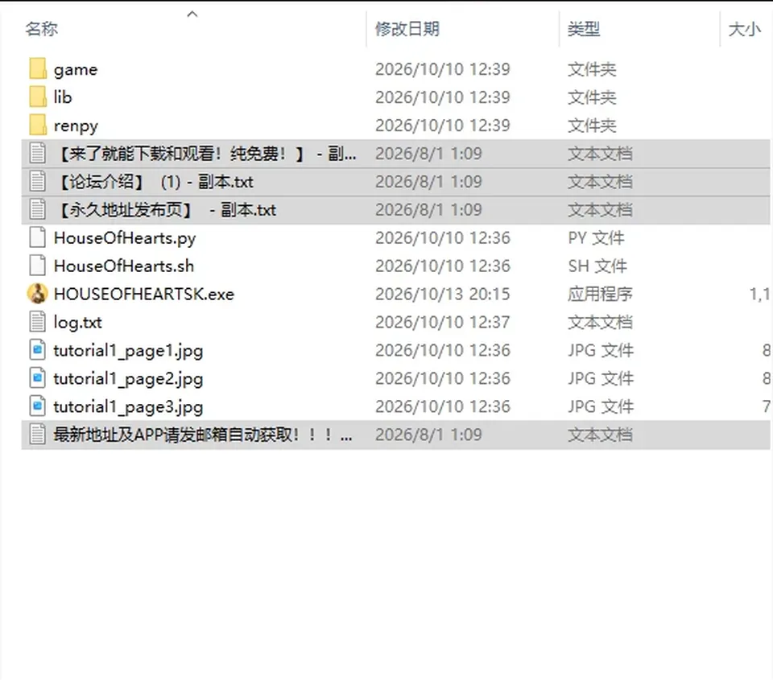Click the log.txt document icon
Screen dimensions: 773x680
click(x=38, y=322)
